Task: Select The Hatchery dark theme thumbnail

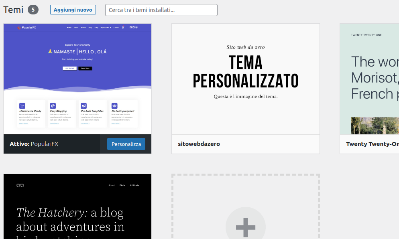Action: point(77,207)
